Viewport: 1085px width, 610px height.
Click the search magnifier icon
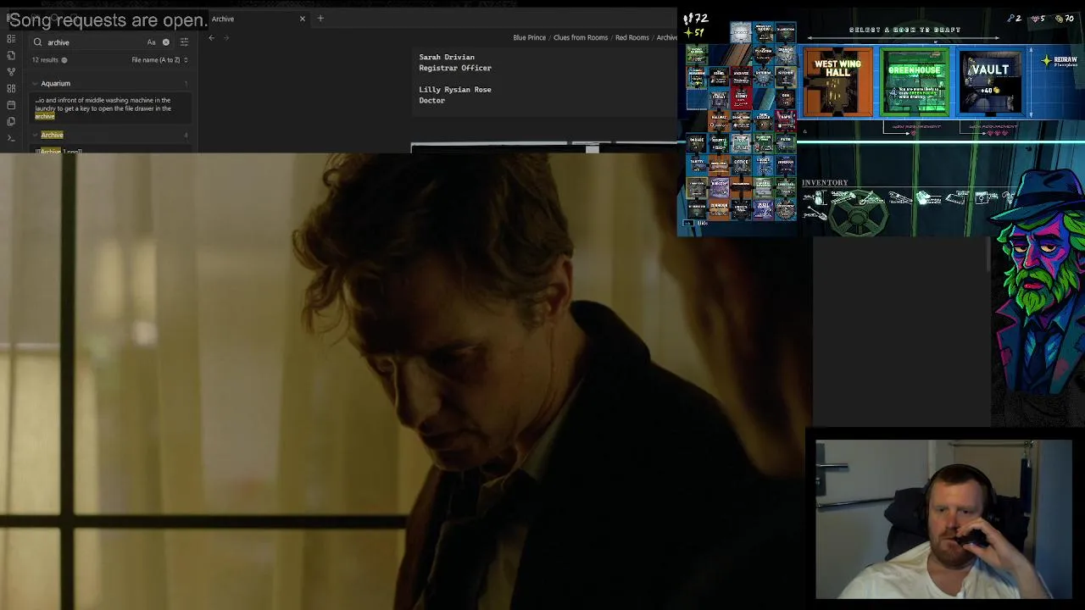(x=37, y=42)
